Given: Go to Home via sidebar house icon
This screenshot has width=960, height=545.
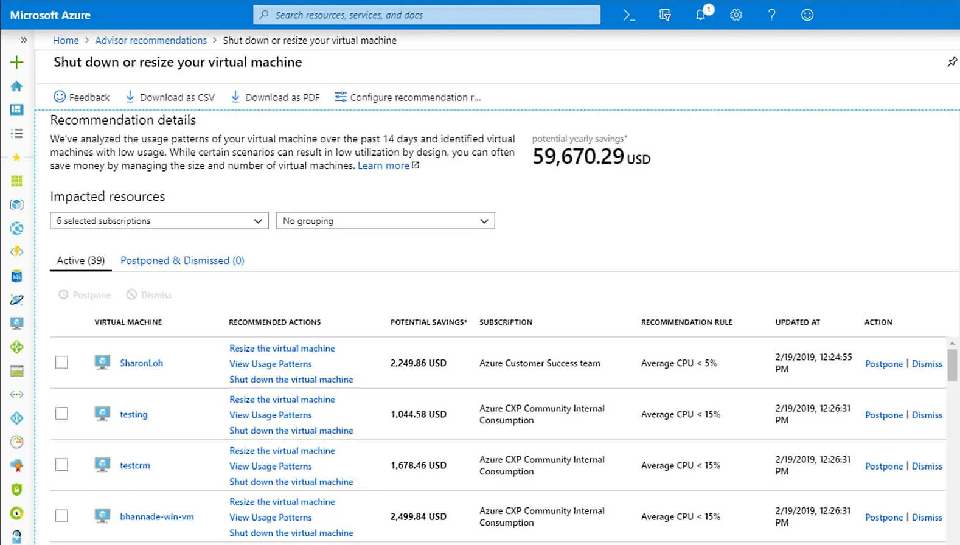Looking at the screenshot, I should coord(17,86).
